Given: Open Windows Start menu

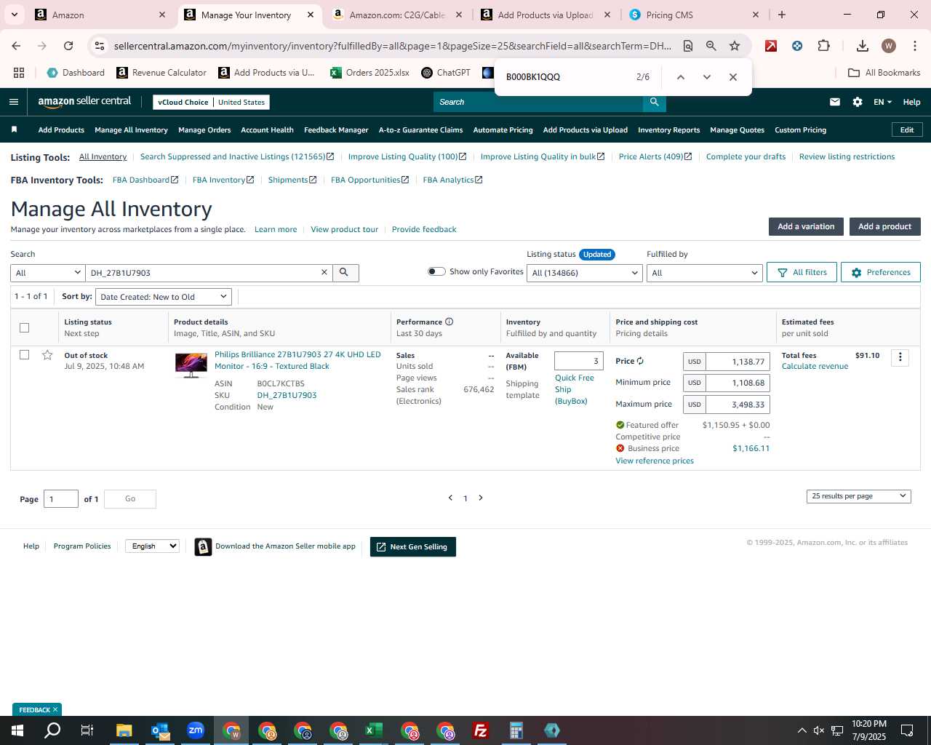Looking at the screenshot, I should click(17, 730).
